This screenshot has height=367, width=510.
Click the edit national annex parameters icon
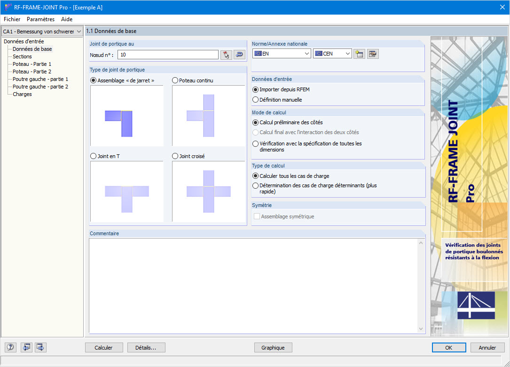click(373, 54)
